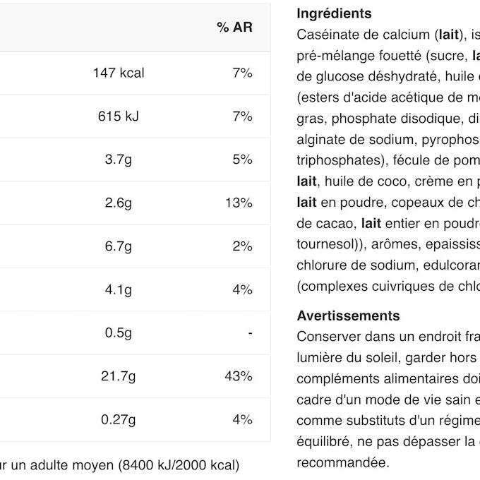480x480 pixels.
Task: Click the "% AR" column header
Action: pyautogui.click(x=234, y=28)
